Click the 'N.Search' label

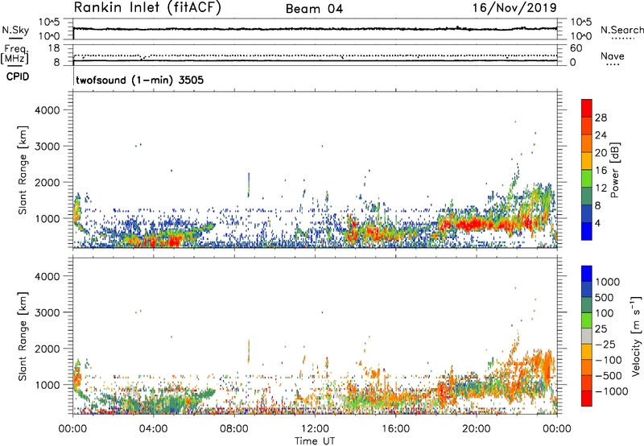pos(621,30)
